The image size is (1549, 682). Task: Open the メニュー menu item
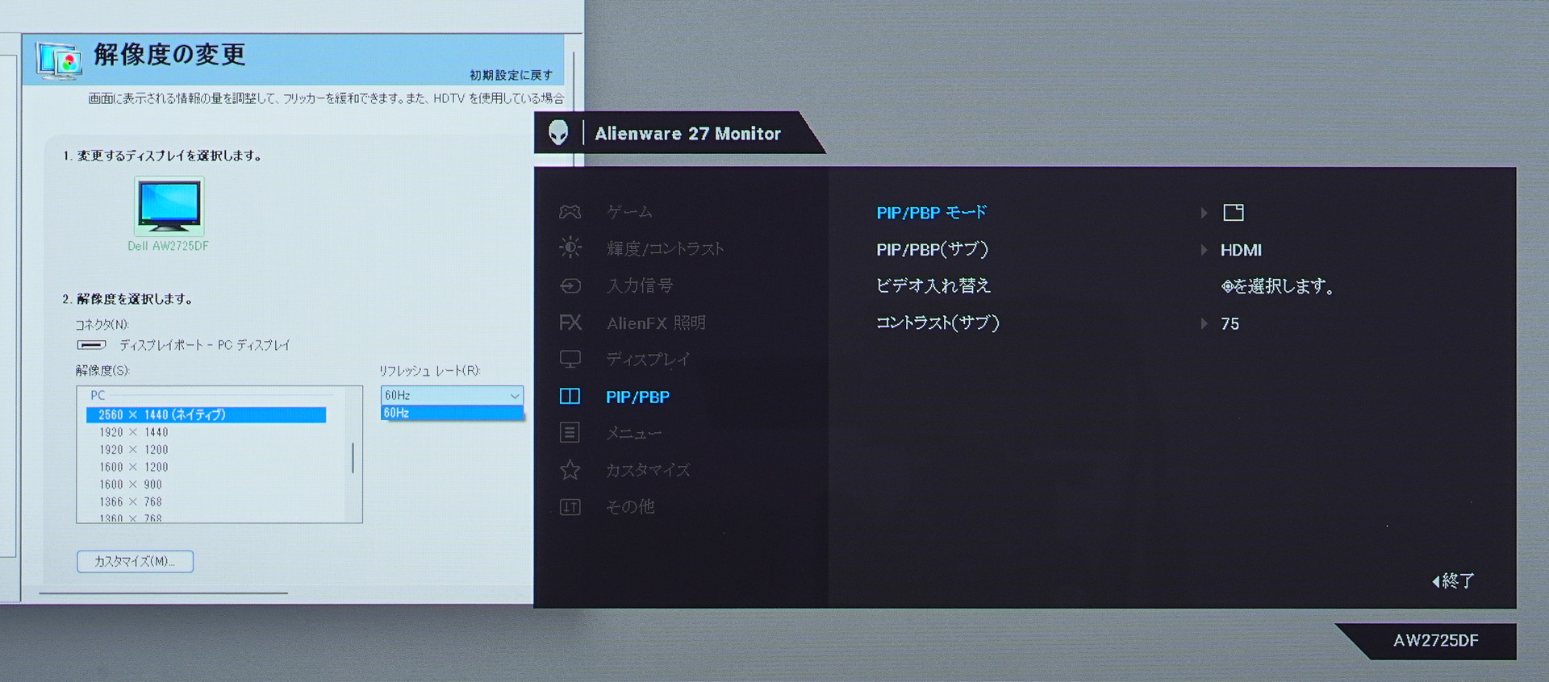click(x=634, y=434)
